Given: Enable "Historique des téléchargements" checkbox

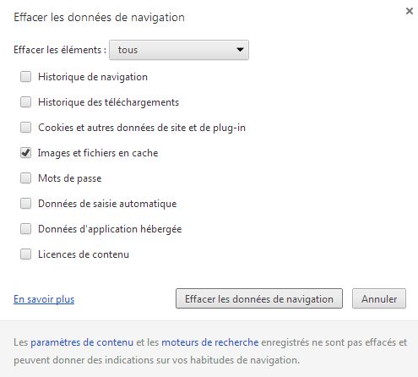Looking at the screenshot, I should (x=25, y=102).
